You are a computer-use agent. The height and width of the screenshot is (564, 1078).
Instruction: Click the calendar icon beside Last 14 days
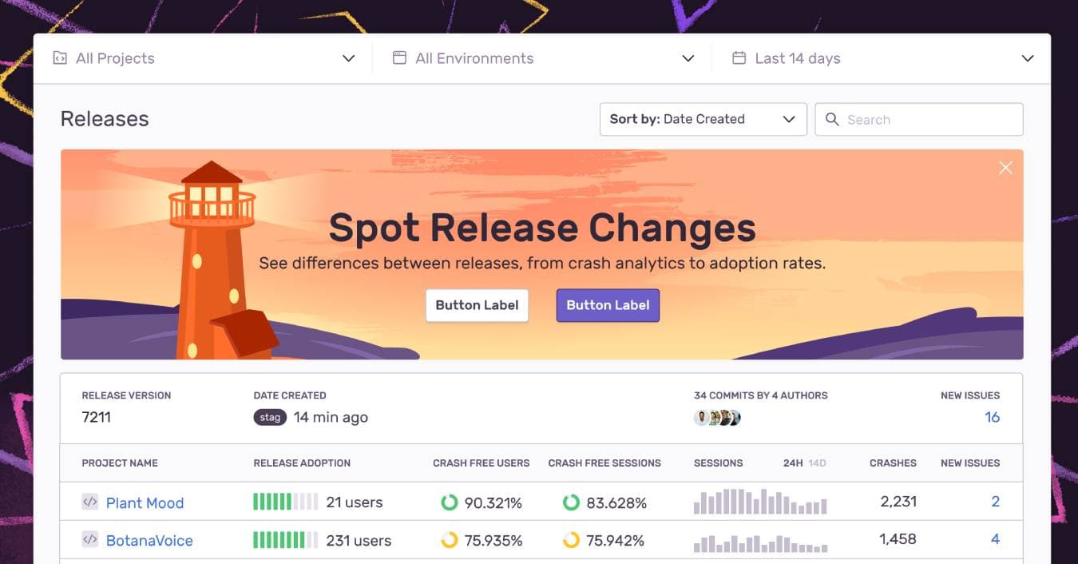739,58
